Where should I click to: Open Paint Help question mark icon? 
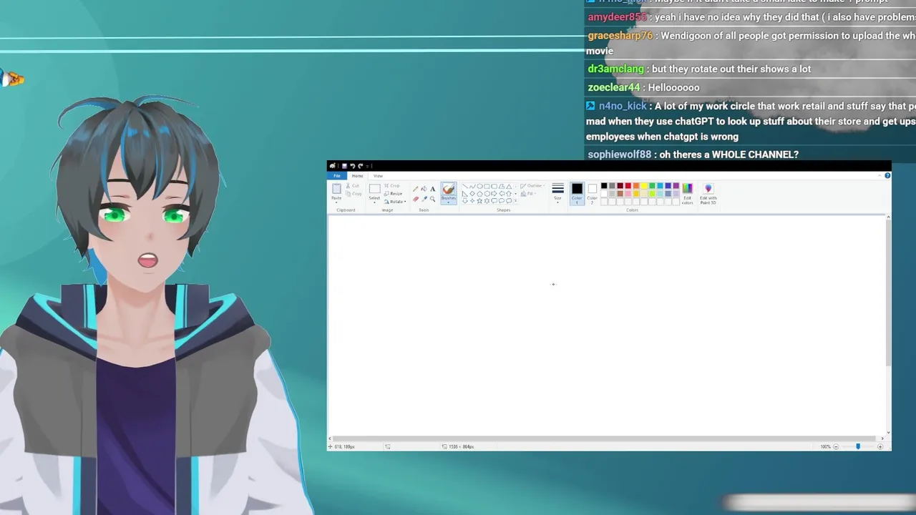pos(887,176)
